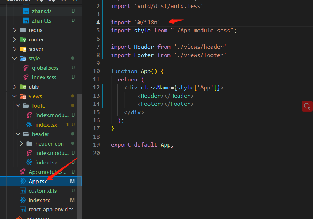This screenshot has width=313, height=219.
Task: Select App.tsx in file explorer
Action: click(41, 182)
